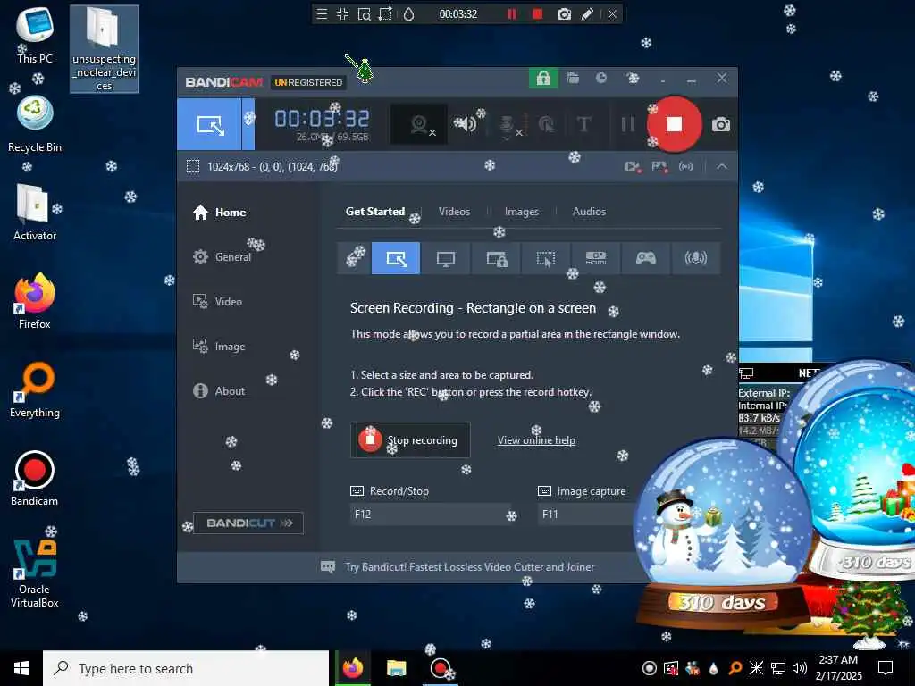This screenshot has height=686, width=915.
Task: Click the pause button in Bandicam toolbar
Action: coord(628,124)
